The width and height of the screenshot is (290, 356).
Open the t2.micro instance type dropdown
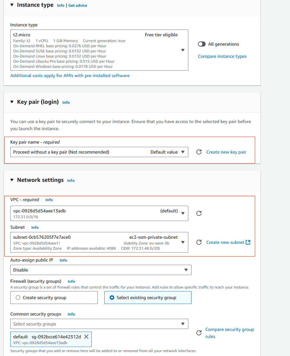tap(183, 50)
